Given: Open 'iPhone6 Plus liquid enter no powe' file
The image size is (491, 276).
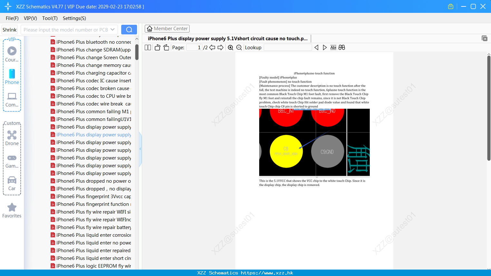Looking at the screenshot, I should pyautogui.click(x=91, y=243).
